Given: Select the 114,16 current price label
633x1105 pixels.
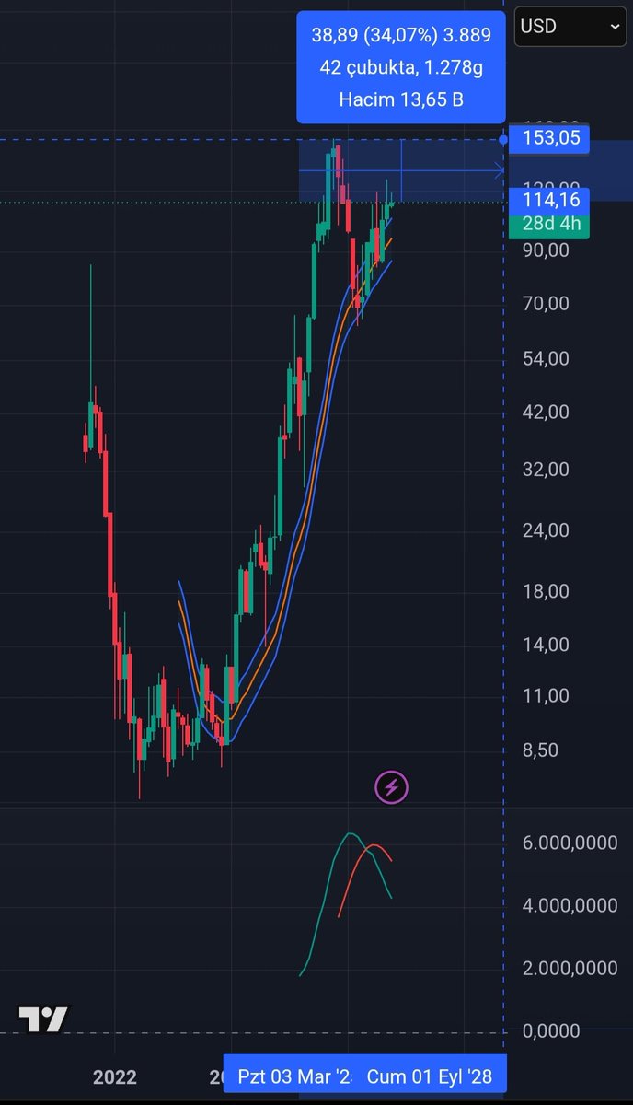Looking at the screenshot, I should [548, 200].
